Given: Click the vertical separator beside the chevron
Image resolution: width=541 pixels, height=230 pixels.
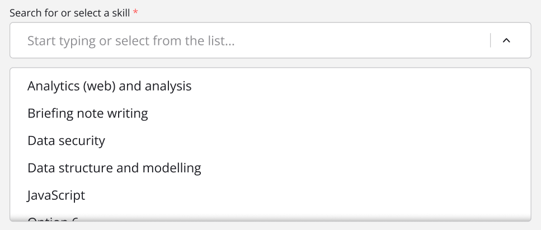Looking at the screenshot, I should pos(491,41).
